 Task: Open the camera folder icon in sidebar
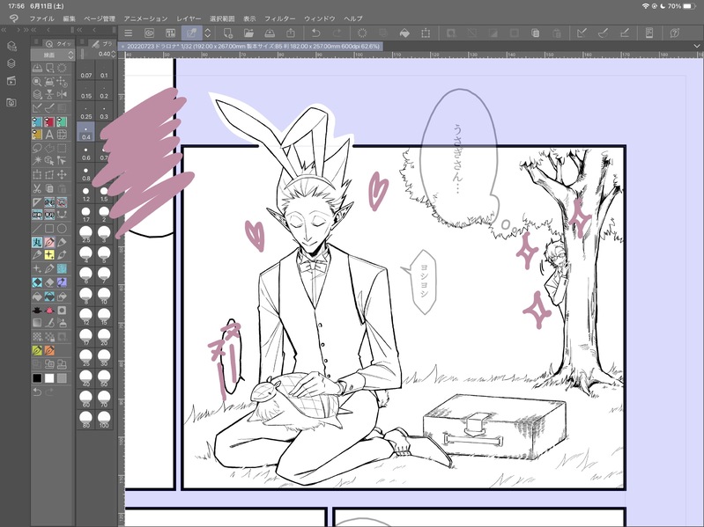click(11, 103)
